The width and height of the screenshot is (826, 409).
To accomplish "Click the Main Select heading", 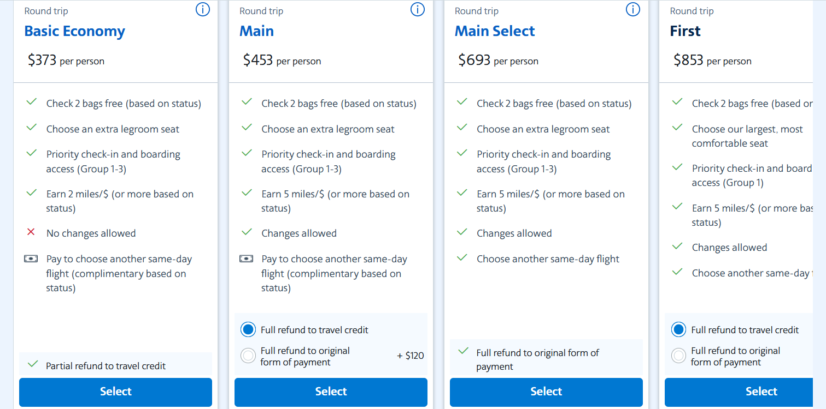I will (495, 31).
